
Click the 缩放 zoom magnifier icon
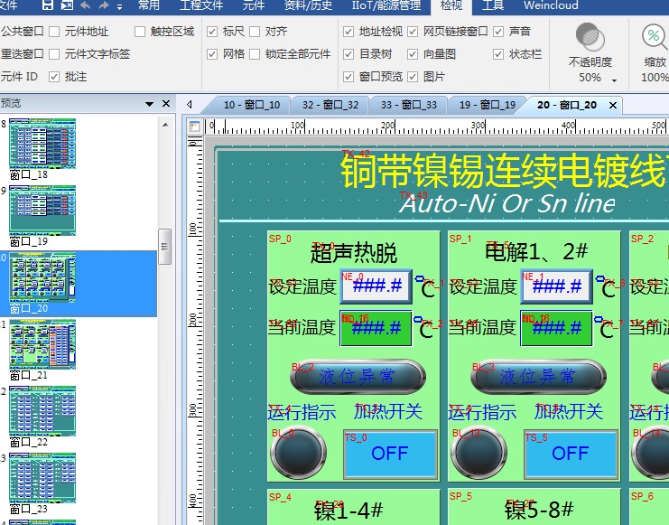[655, 38]
